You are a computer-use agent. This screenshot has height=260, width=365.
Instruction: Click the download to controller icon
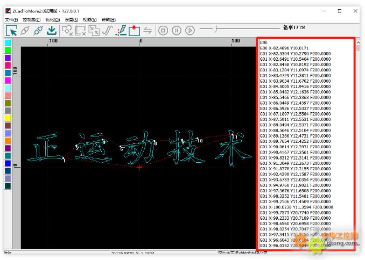tap(52, 31)
